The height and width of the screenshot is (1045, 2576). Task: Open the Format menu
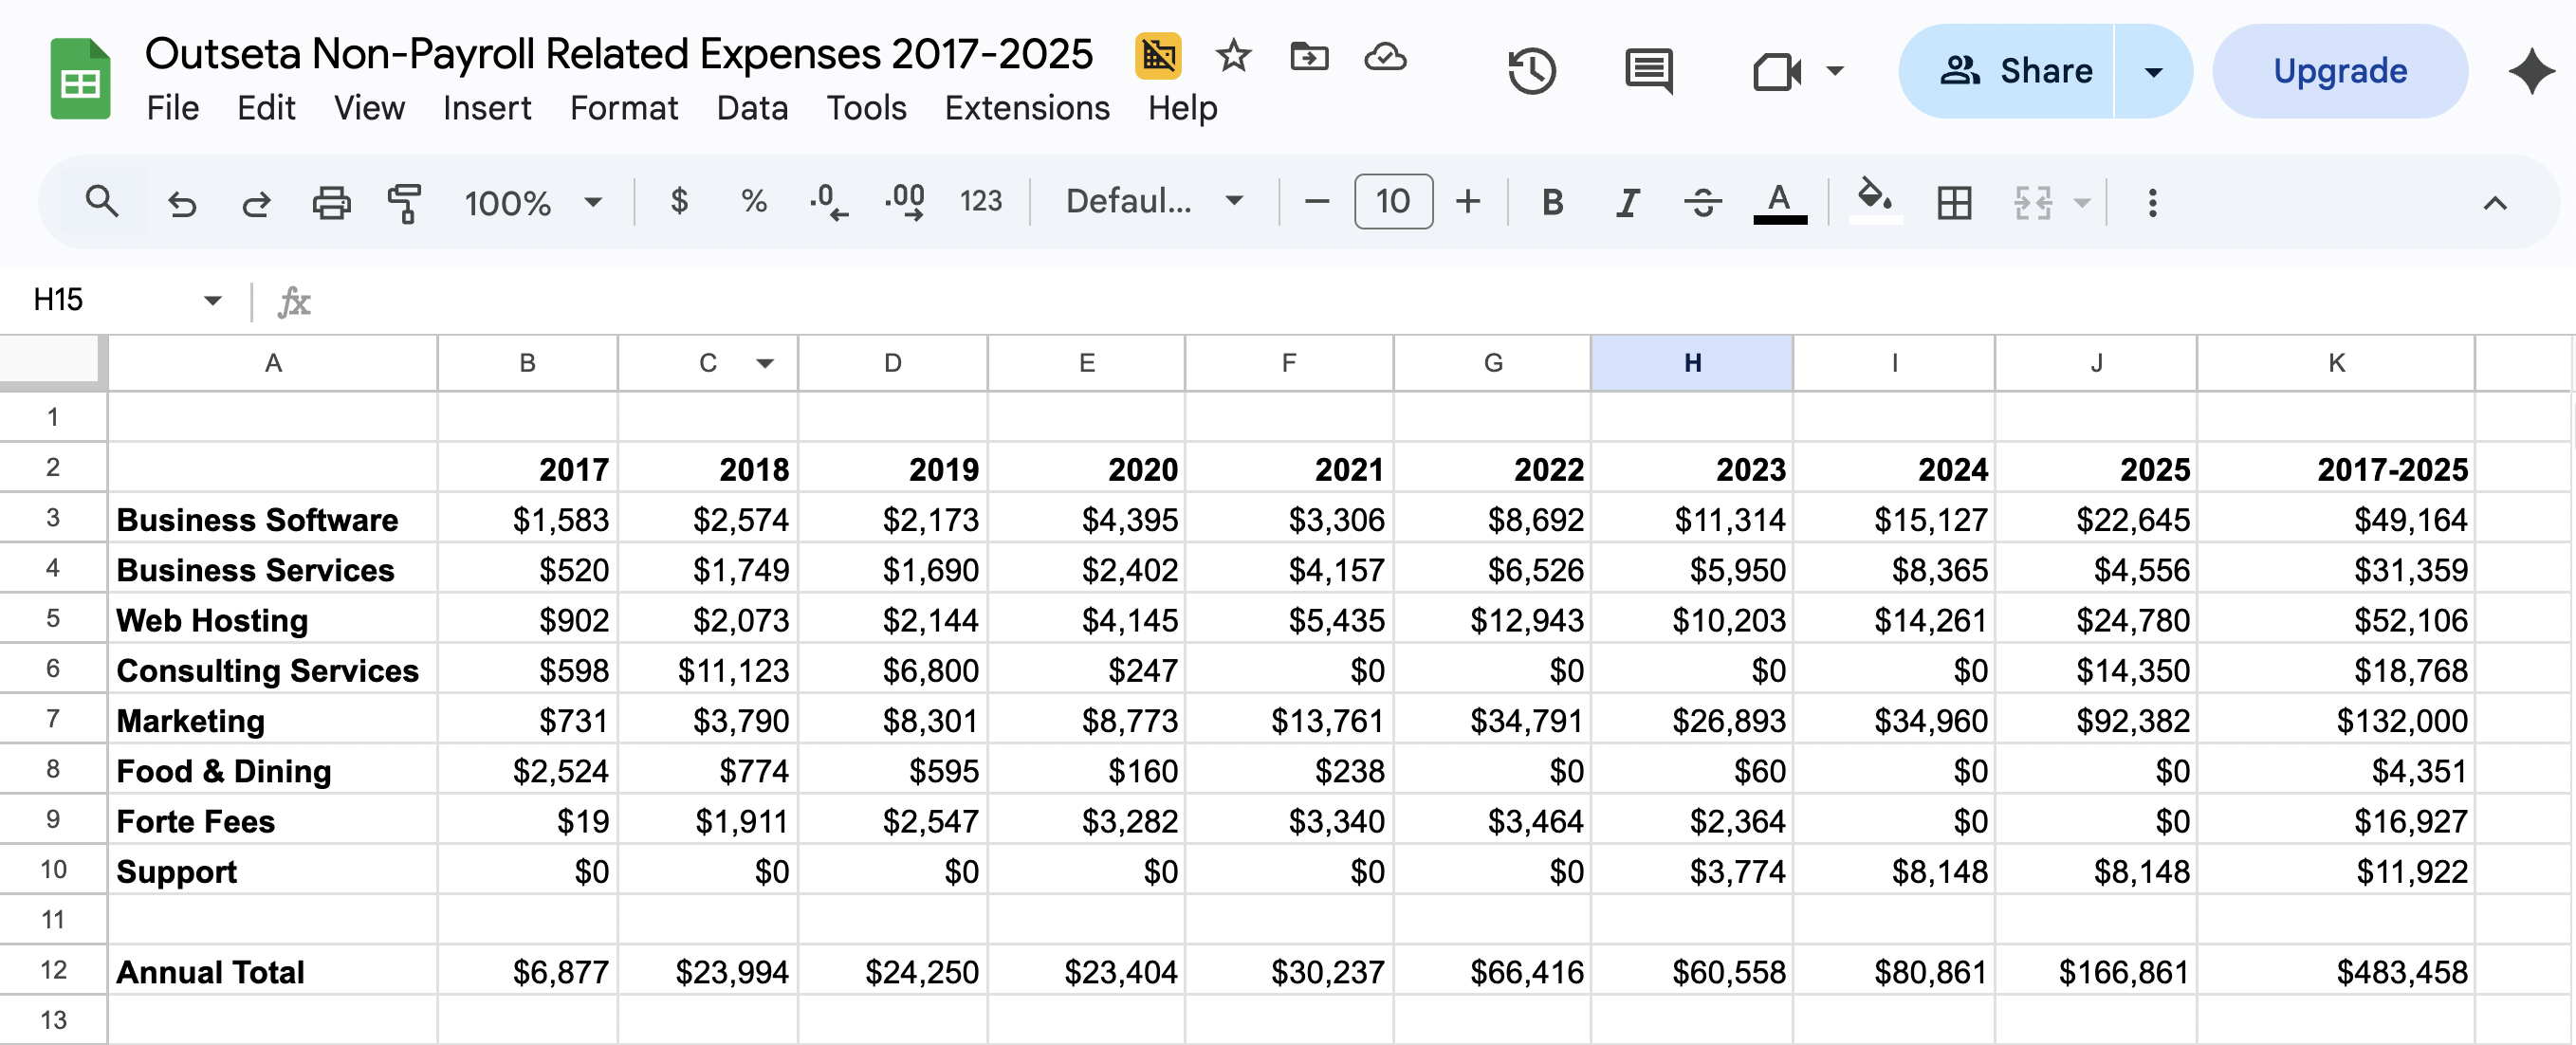click(623, 108)
